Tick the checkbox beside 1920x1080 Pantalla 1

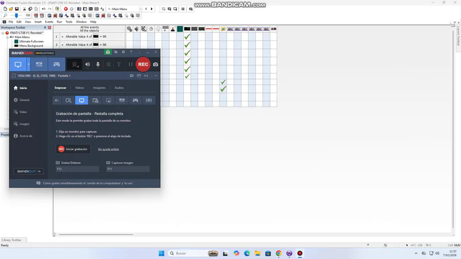pyautogui.click(x=13, y=76)
